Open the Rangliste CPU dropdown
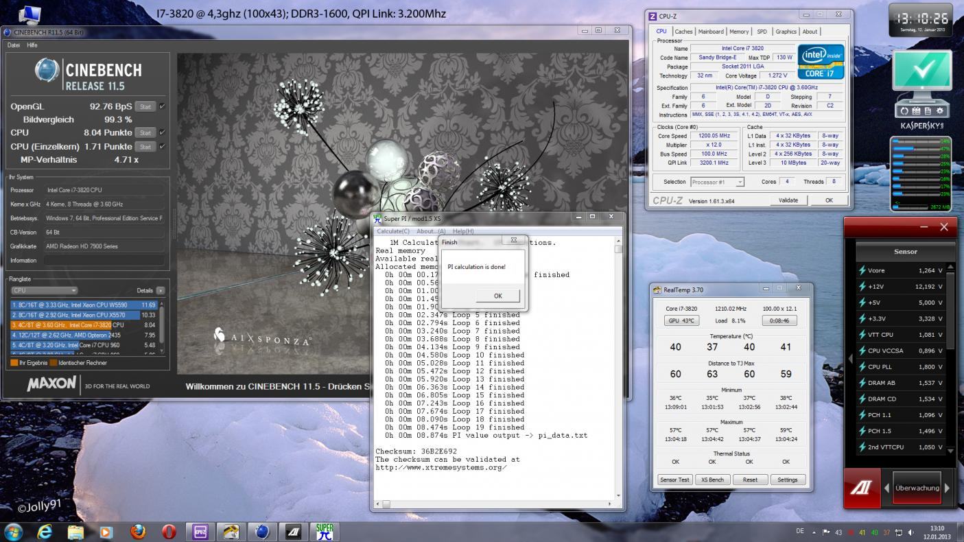This screenshot has width=964, height=542. coord(44,290)
